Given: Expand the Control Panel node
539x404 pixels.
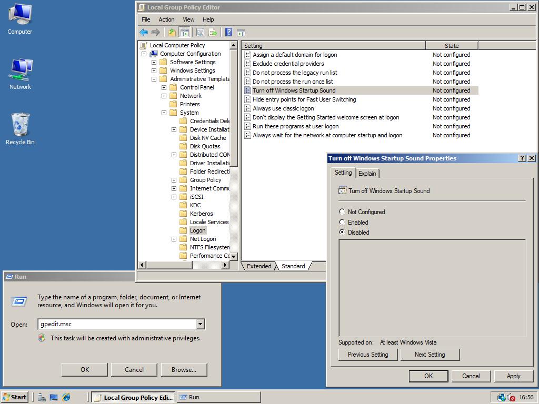Looking at the screenshot, I should point(164,88).
